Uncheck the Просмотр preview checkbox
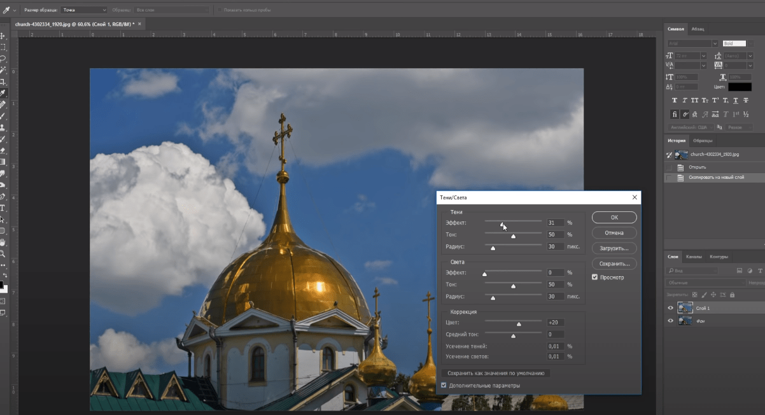 click(594, 278)
